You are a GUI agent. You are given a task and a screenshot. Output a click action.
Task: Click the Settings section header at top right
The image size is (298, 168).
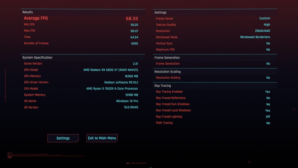click(x=160, y=12)
